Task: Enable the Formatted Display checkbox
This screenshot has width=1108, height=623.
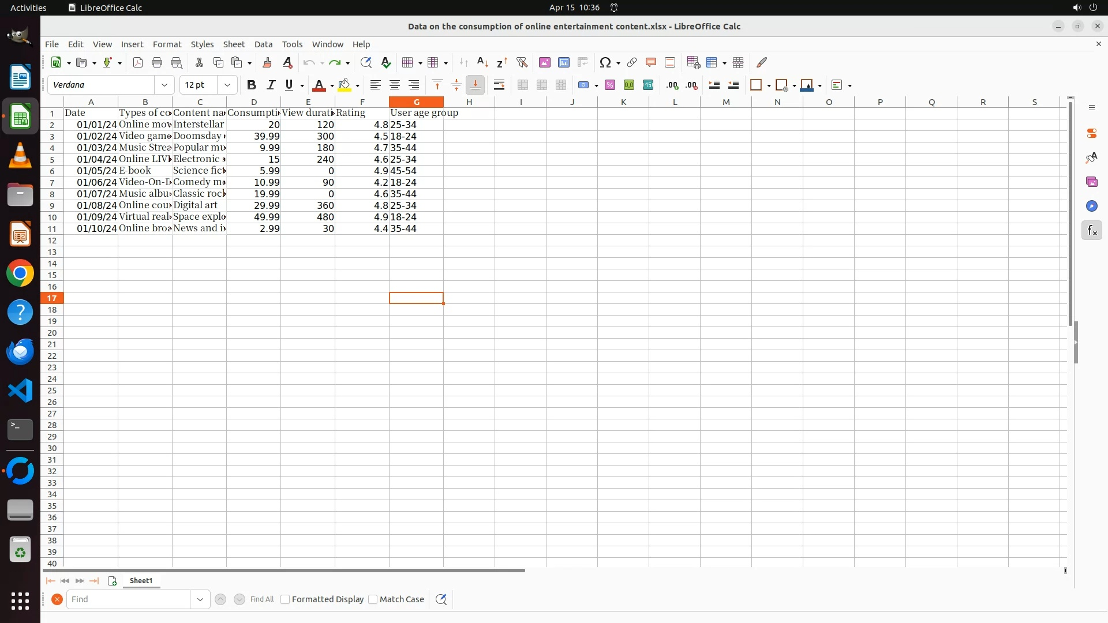Action: pos(285,599)
